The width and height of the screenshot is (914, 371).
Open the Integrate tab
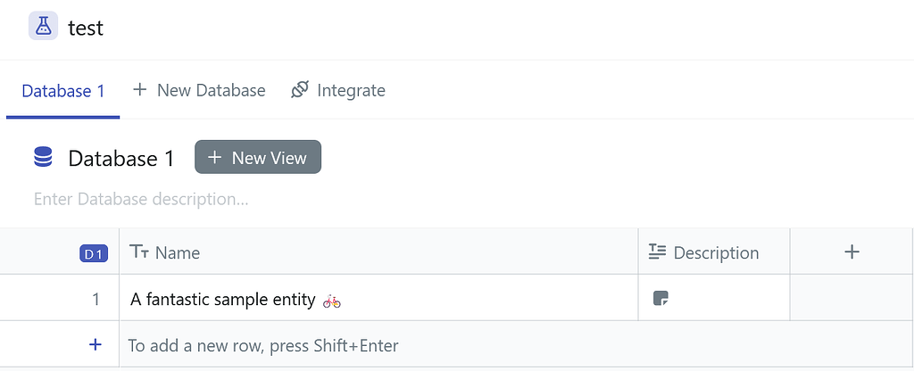338,90
